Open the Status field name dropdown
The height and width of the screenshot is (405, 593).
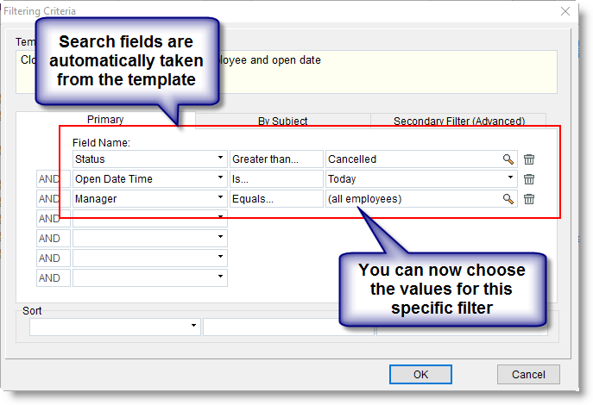click(221, 159)
